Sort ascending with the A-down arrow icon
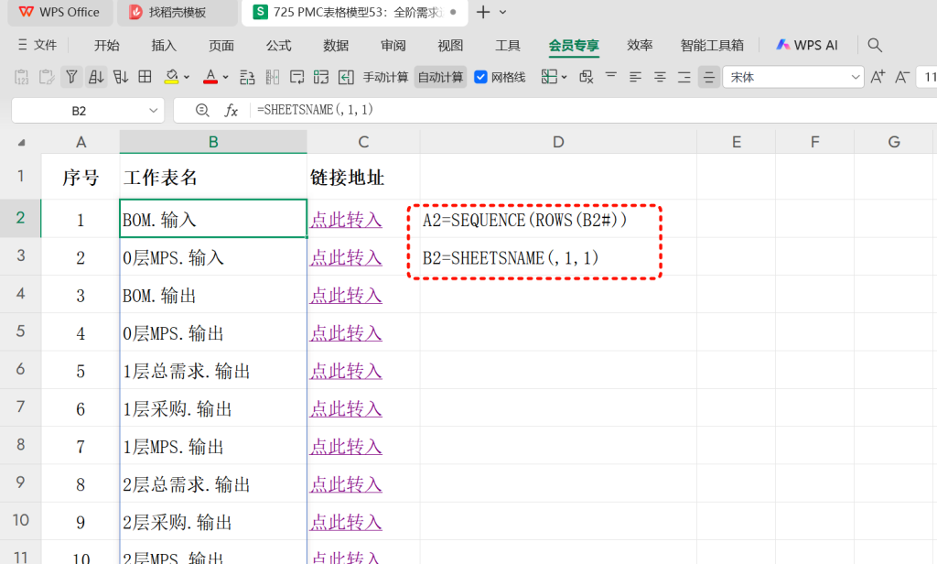The height and width of the screenshot is (564, 937). pos(95,77)
